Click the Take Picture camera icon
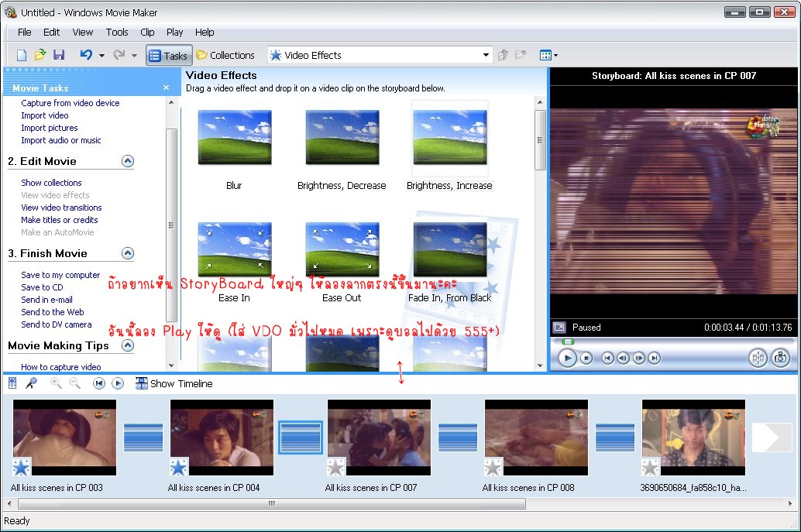This screenshot has width=801, height=532. pos(781,358)
